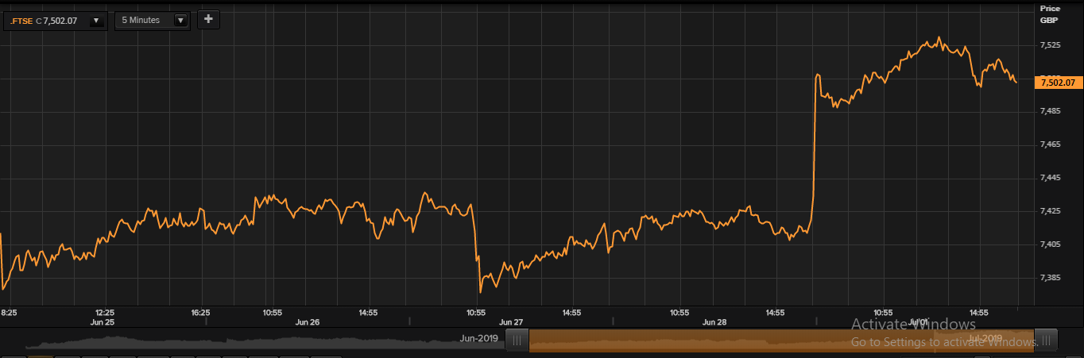This screenshot has width=1084, height=358.
Task: Click the Jun 26 date label
Action: pos(308,322)
